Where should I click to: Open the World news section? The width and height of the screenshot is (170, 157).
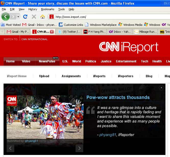(x=77, y=61)
